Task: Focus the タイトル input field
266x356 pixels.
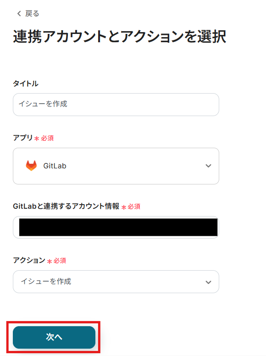Action: (x=116, y=105)
